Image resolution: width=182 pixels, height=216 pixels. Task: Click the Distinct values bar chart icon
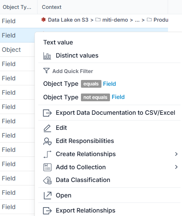[x=47, y=56]
